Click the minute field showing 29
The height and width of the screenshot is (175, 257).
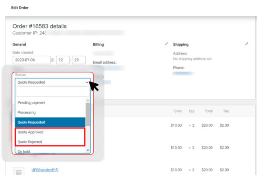pos(79,60)
